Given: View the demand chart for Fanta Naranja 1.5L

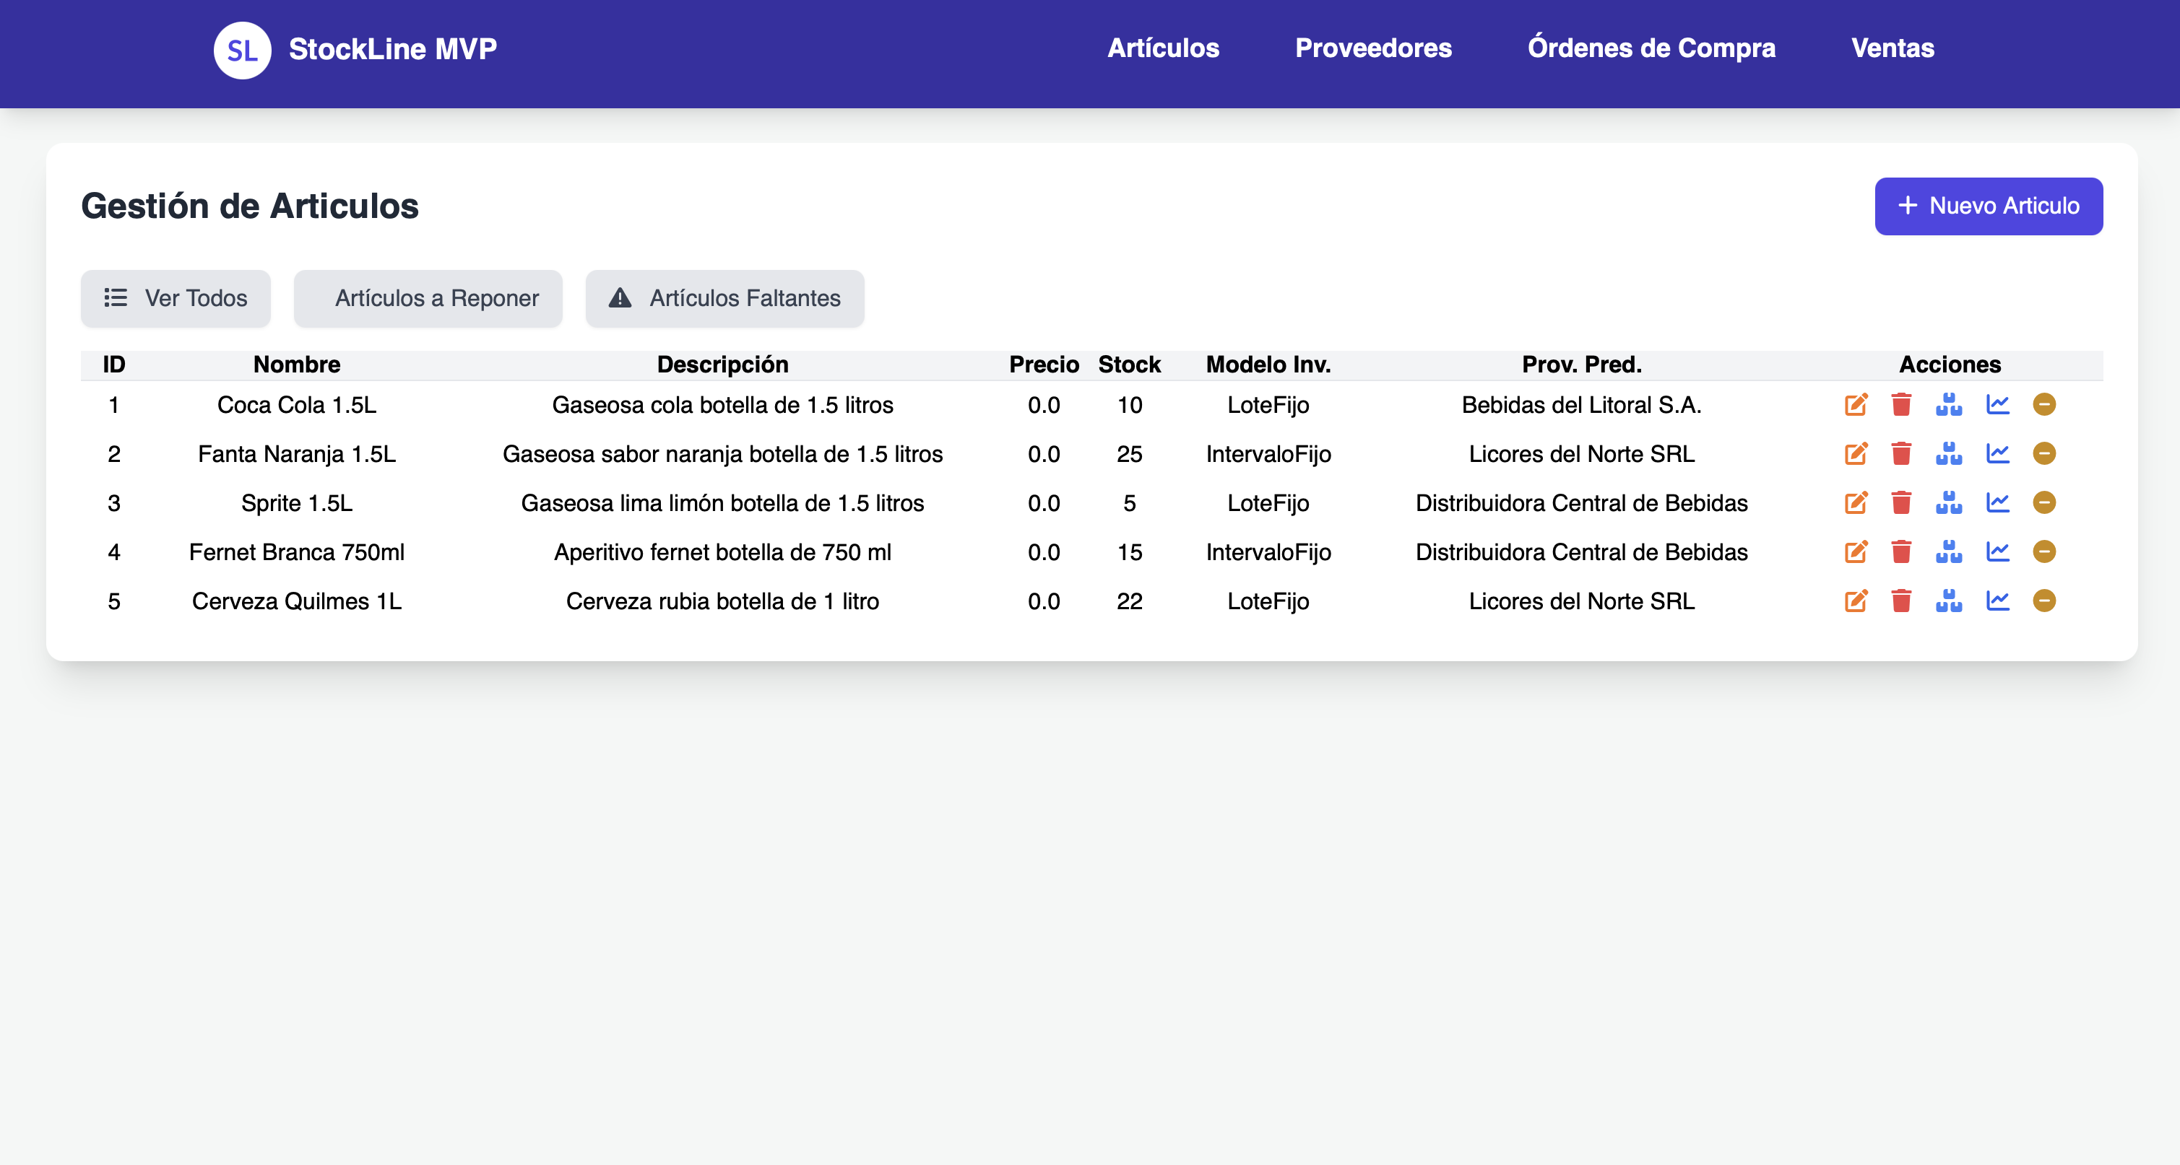Looking at the screenshot, I should [1997, 454].
